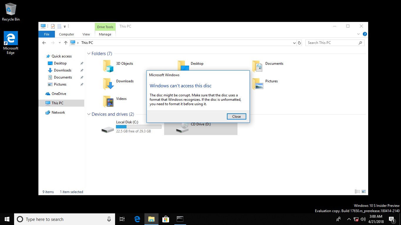Click the Local Disk (C:) capacity bar

tap(139, 127)
